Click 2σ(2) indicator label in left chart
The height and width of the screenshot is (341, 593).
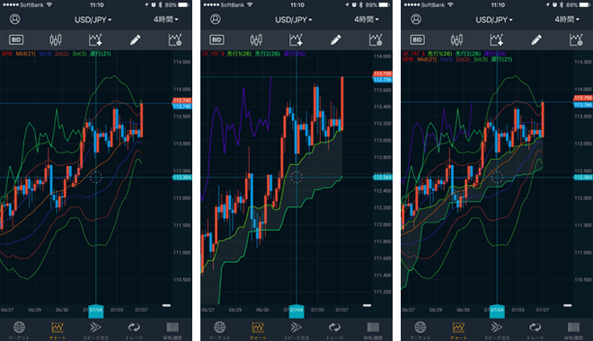[x=62, y=54]
